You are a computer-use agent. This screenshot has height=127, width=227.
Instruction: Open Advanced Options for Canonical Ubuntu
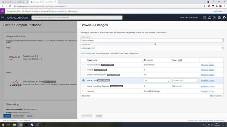[x=207, y=65]
